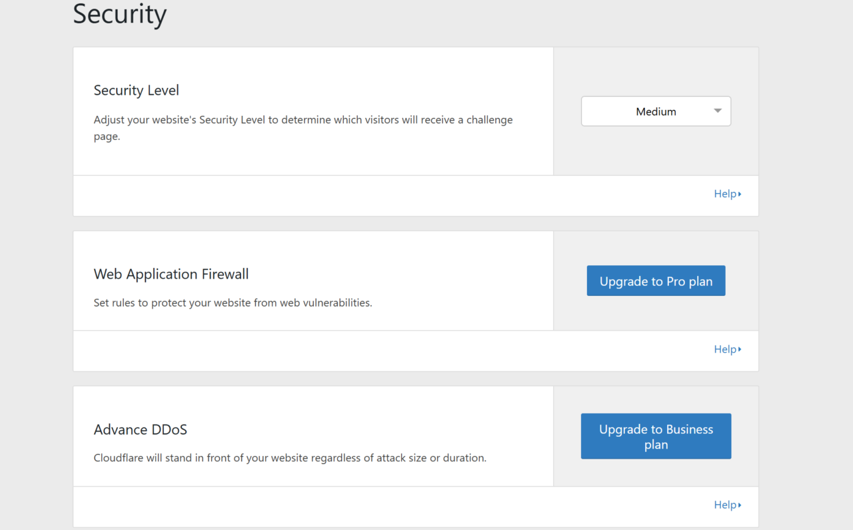Open Help link under Advance DDoS
Screen dimensions: 853x530
[724, 505]
